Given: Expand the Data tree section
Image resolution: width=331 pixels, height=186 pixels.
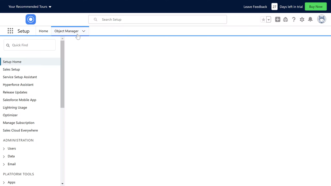Looking at the screenshot, I should (x=4, y=157).
